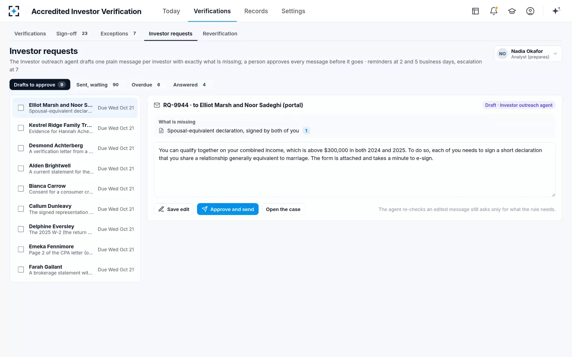Select the Investor requests sub-tab
This screenshot has height=357, width=572.
(x=171, y=34)
